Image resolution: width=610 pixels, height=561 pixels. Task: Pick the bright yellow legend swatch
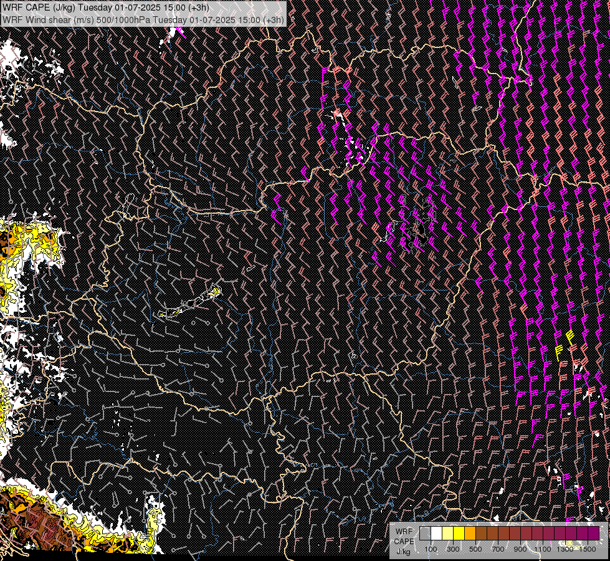(x=459, y=533)
